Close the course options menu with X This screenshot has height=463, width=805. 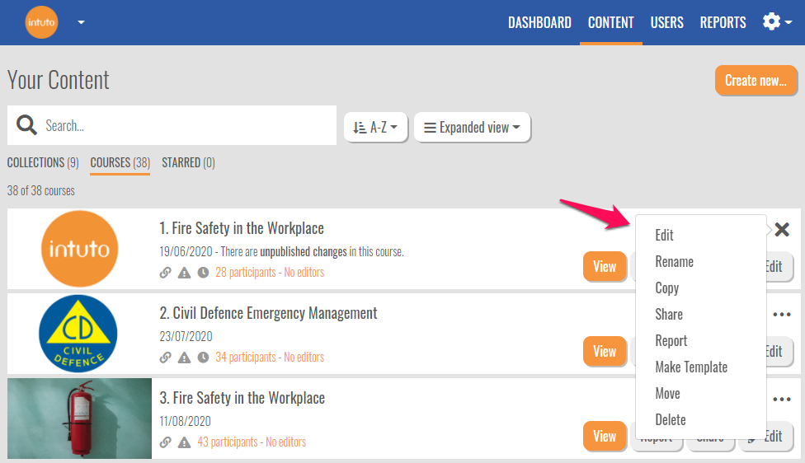[782, 230]
